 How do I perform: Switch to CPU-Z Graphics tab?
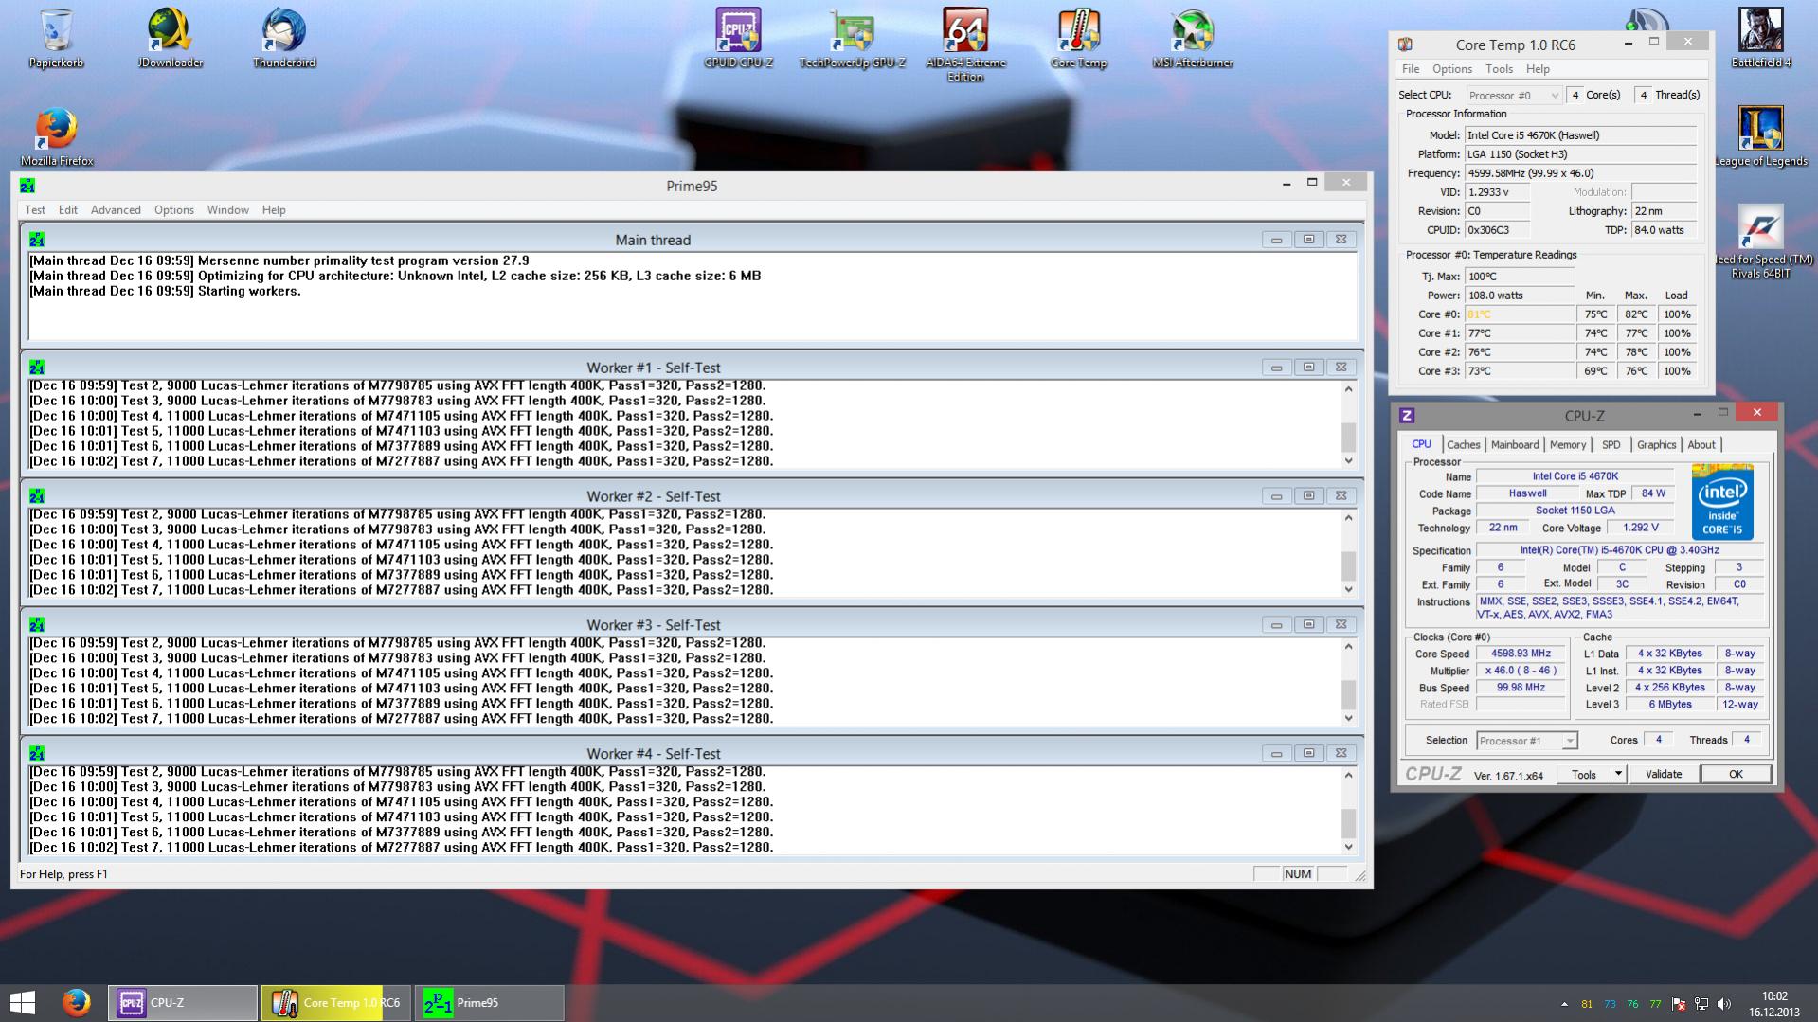pyautogui.click(x=1657, y=445)
